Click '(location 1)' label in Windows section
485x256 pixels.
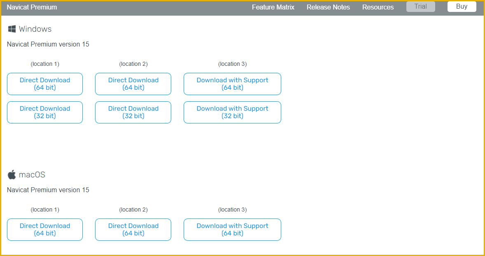point(45,64)
